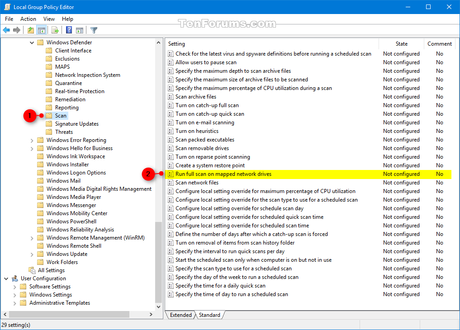Click policy icon for Create a system restore point
This screenshot has width=460, height=330.
click(x=171, y=165)
